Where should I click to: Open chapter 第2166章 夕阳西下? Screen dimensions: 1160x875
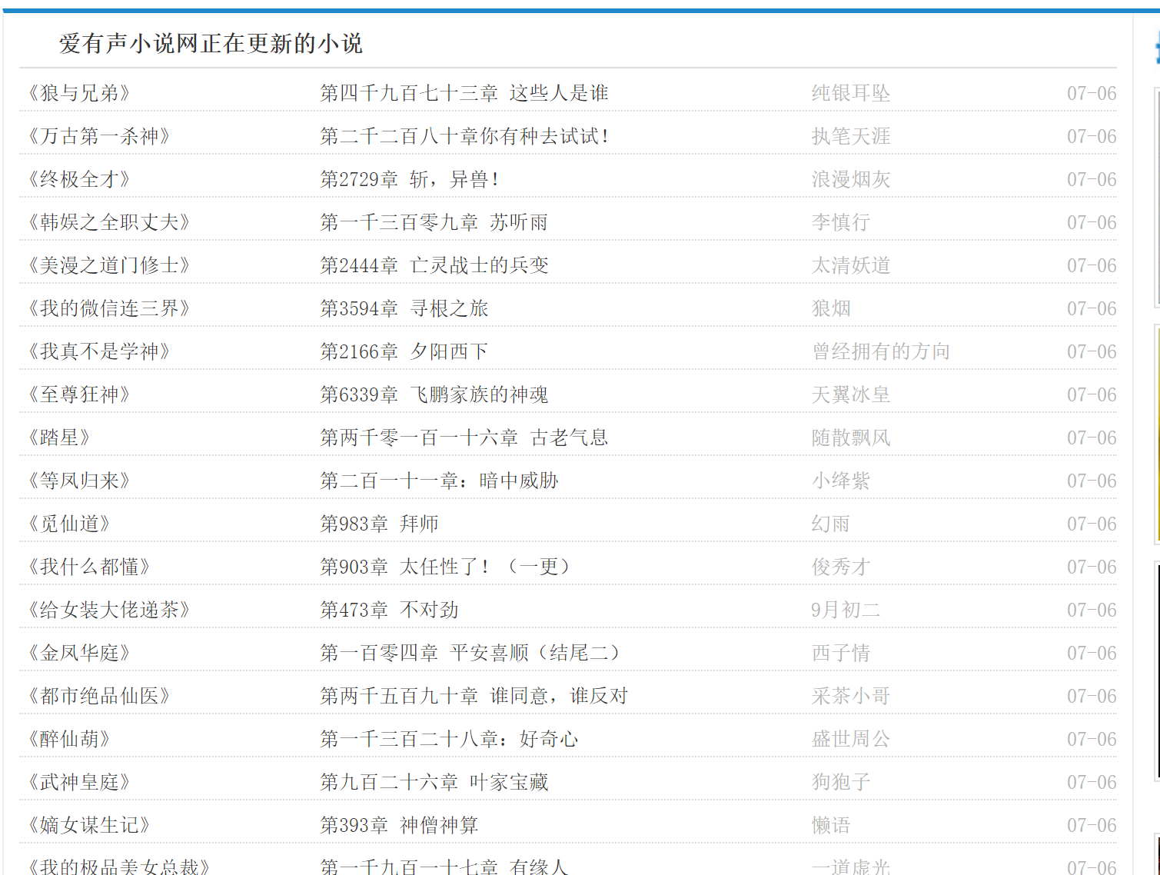tap(404, 351)
